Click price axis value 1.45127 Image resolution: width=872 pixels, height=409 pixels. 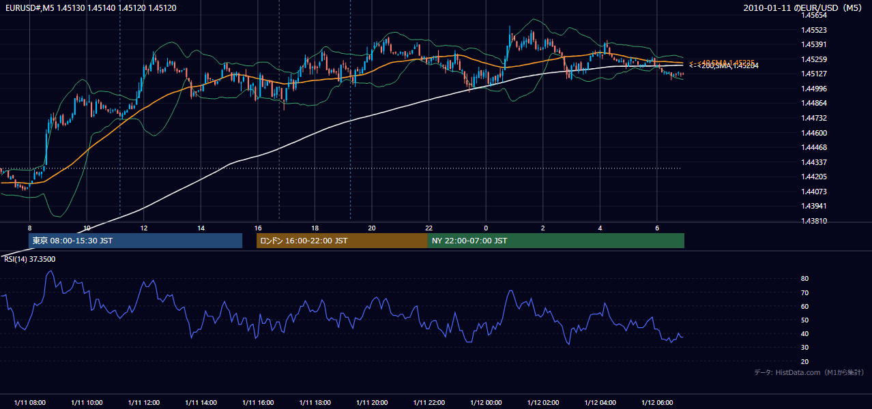(x=814, y=74)
